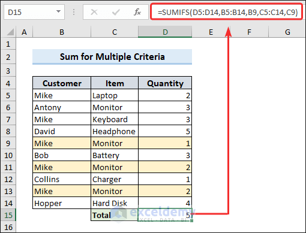
Task: Click the 'Customer' header cell
Action: coord(62,83)
